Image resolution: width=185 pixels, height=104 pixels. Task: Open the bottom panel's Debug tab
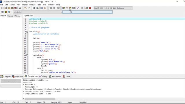43,77
